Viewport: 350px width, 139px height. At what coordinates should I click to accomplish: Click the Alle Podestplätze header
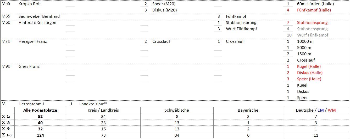pyautogui.click(x=40, y=110)
